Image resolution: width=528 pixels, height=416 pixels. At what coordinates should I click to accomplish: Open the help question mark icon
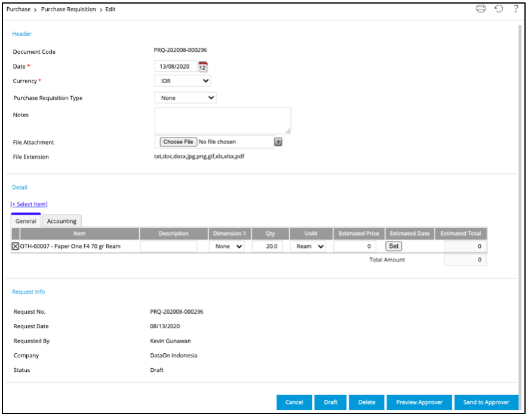pyautogui.click(x=515, y=9)
